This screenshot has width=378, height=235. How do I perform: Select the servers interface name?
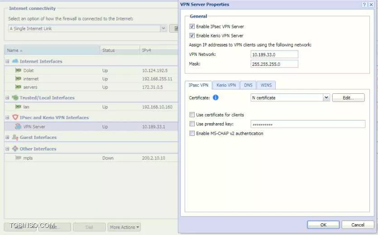tap(30, 87)
